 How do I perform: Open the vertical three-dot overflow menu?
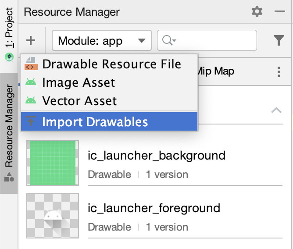(x=279, y=71)
